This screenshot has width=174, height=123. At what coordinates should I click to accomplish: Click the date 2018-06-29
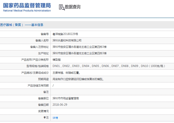tap(60, 105)
